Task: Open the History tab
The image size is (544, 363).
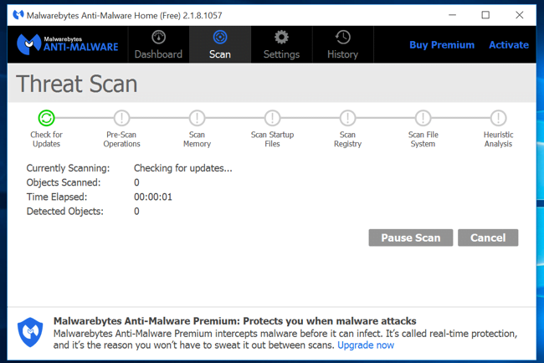Action: (x=342, y=44)
